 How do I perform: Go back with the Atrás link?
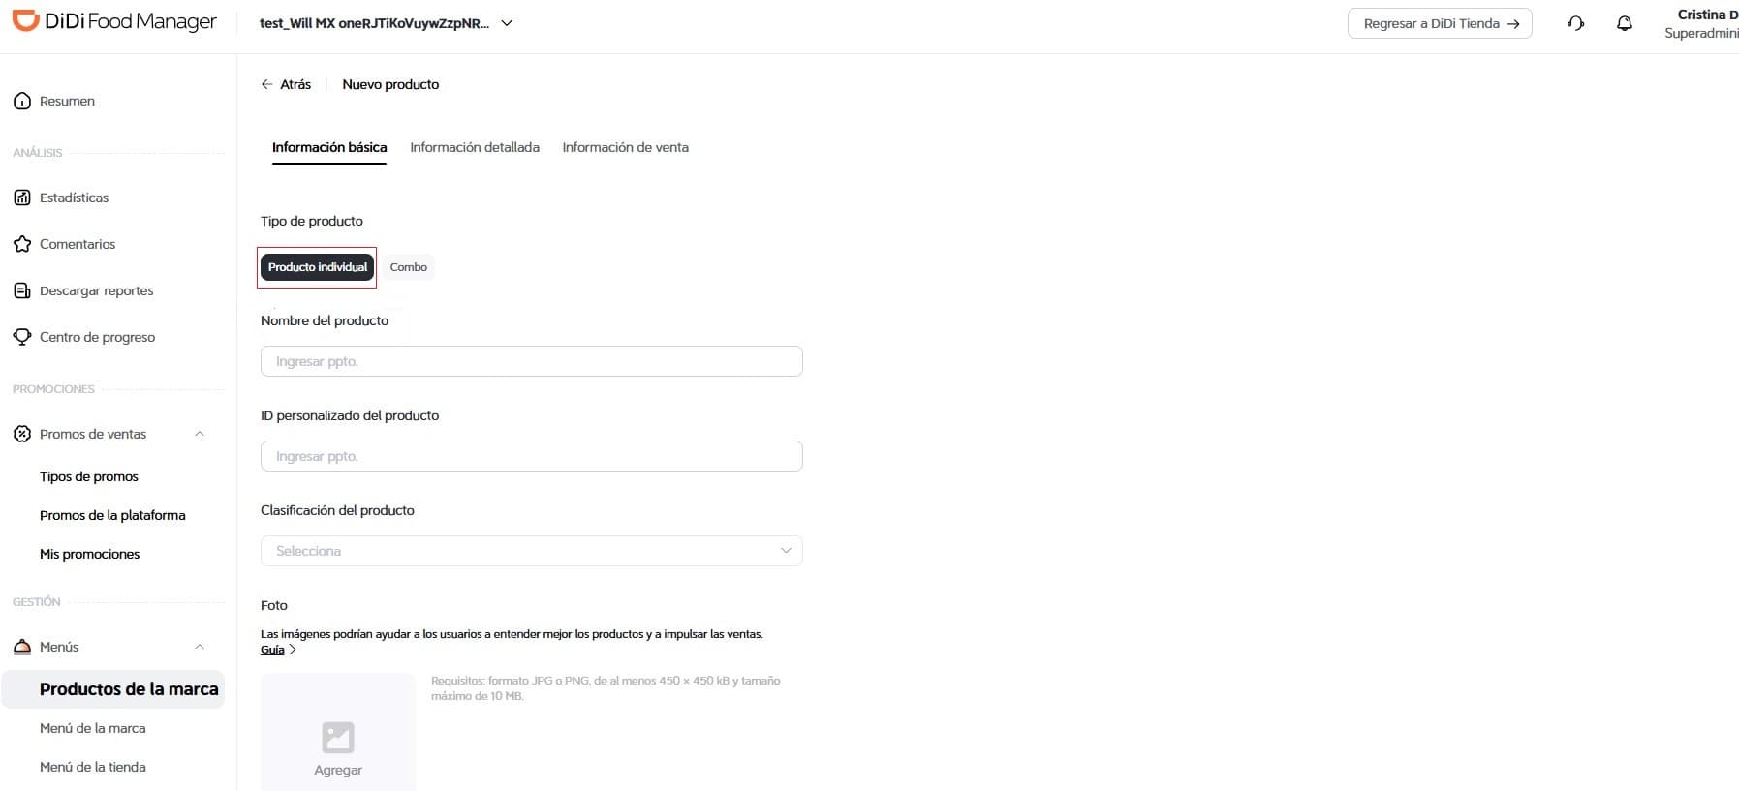click(295, 84)
